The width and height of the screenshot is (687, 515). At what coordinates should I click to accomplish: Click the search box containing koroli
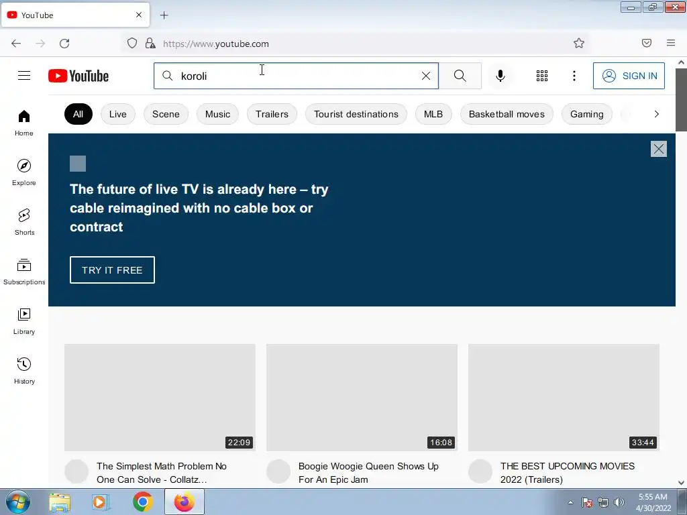pyautogui.click(x=296, y=76)
